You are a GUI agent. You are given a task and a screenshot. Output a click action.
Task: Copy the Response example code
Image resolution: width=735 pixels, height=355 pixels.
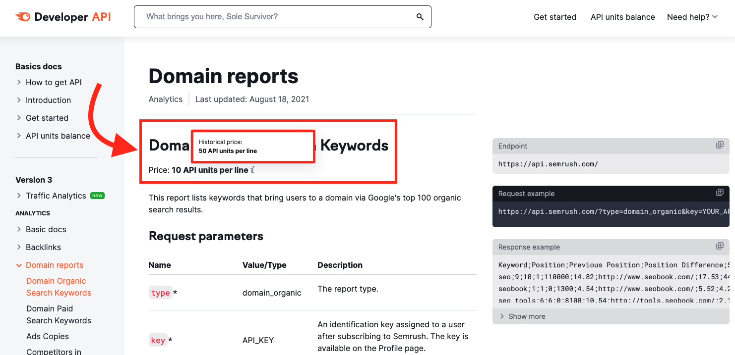(720, 246)
